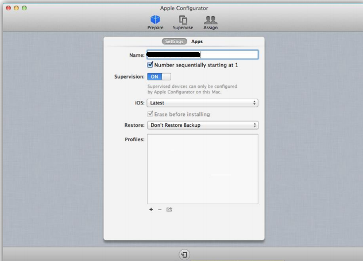Open the Prepare section
This screenshot has width=363, height=261.
(155, 22)
